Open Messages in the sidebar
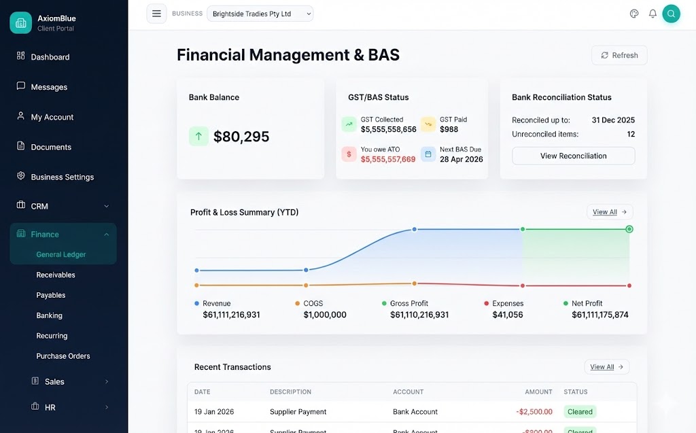Viewport: 696px width, 433px height. tap(48, 87)
